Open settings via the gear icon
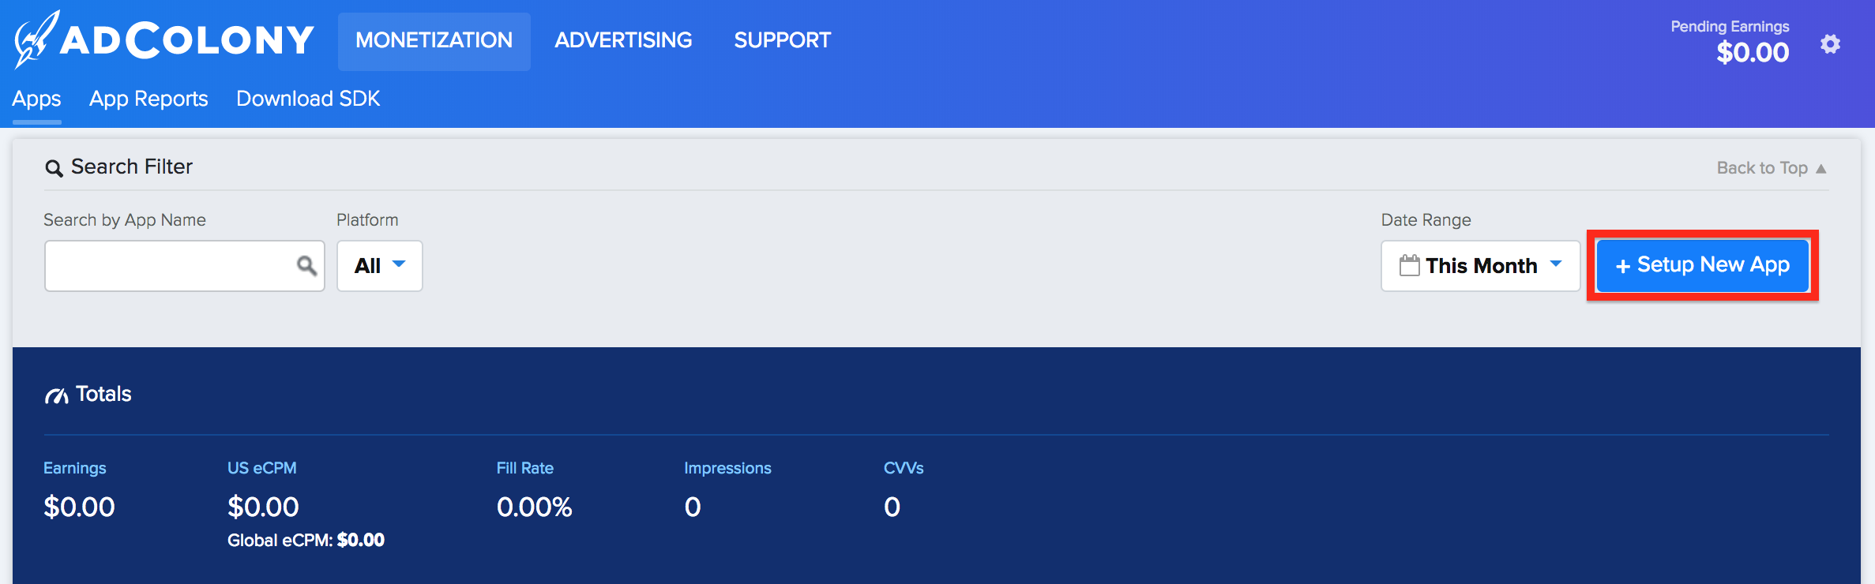 (x=1830, y=44)
